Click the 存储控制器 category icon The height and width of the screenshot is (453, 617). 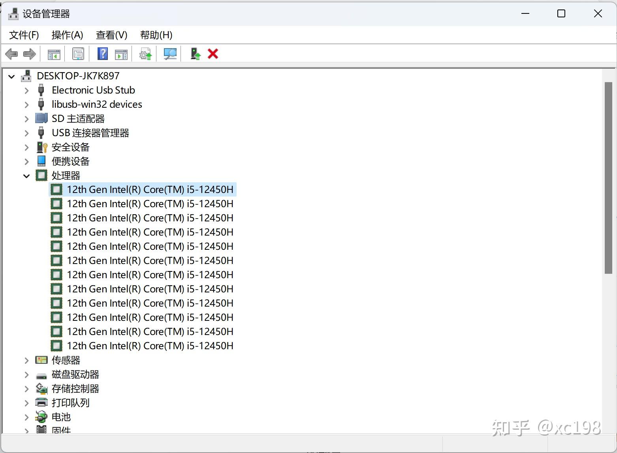[x=41, y=389]
